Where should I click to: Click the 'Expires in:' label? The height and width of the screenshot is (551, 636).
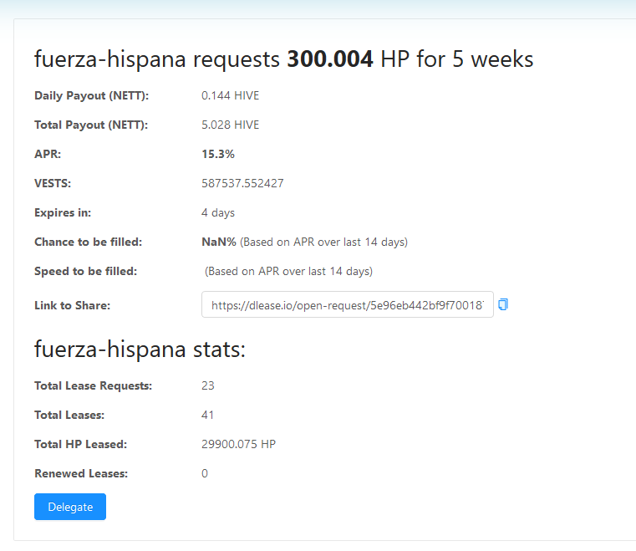(63, 212)
